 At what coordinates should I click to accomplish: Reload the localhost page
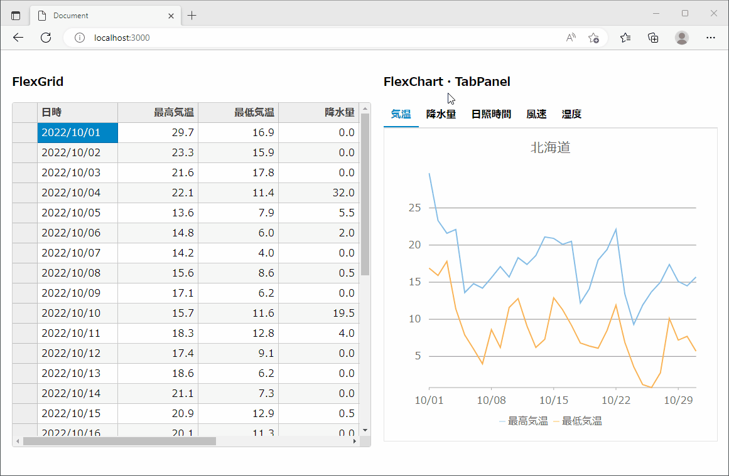coord(46,38)
